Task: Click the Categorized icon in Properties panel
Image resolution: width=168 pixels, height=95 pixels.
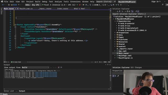Action: click(x=113, y=76)
